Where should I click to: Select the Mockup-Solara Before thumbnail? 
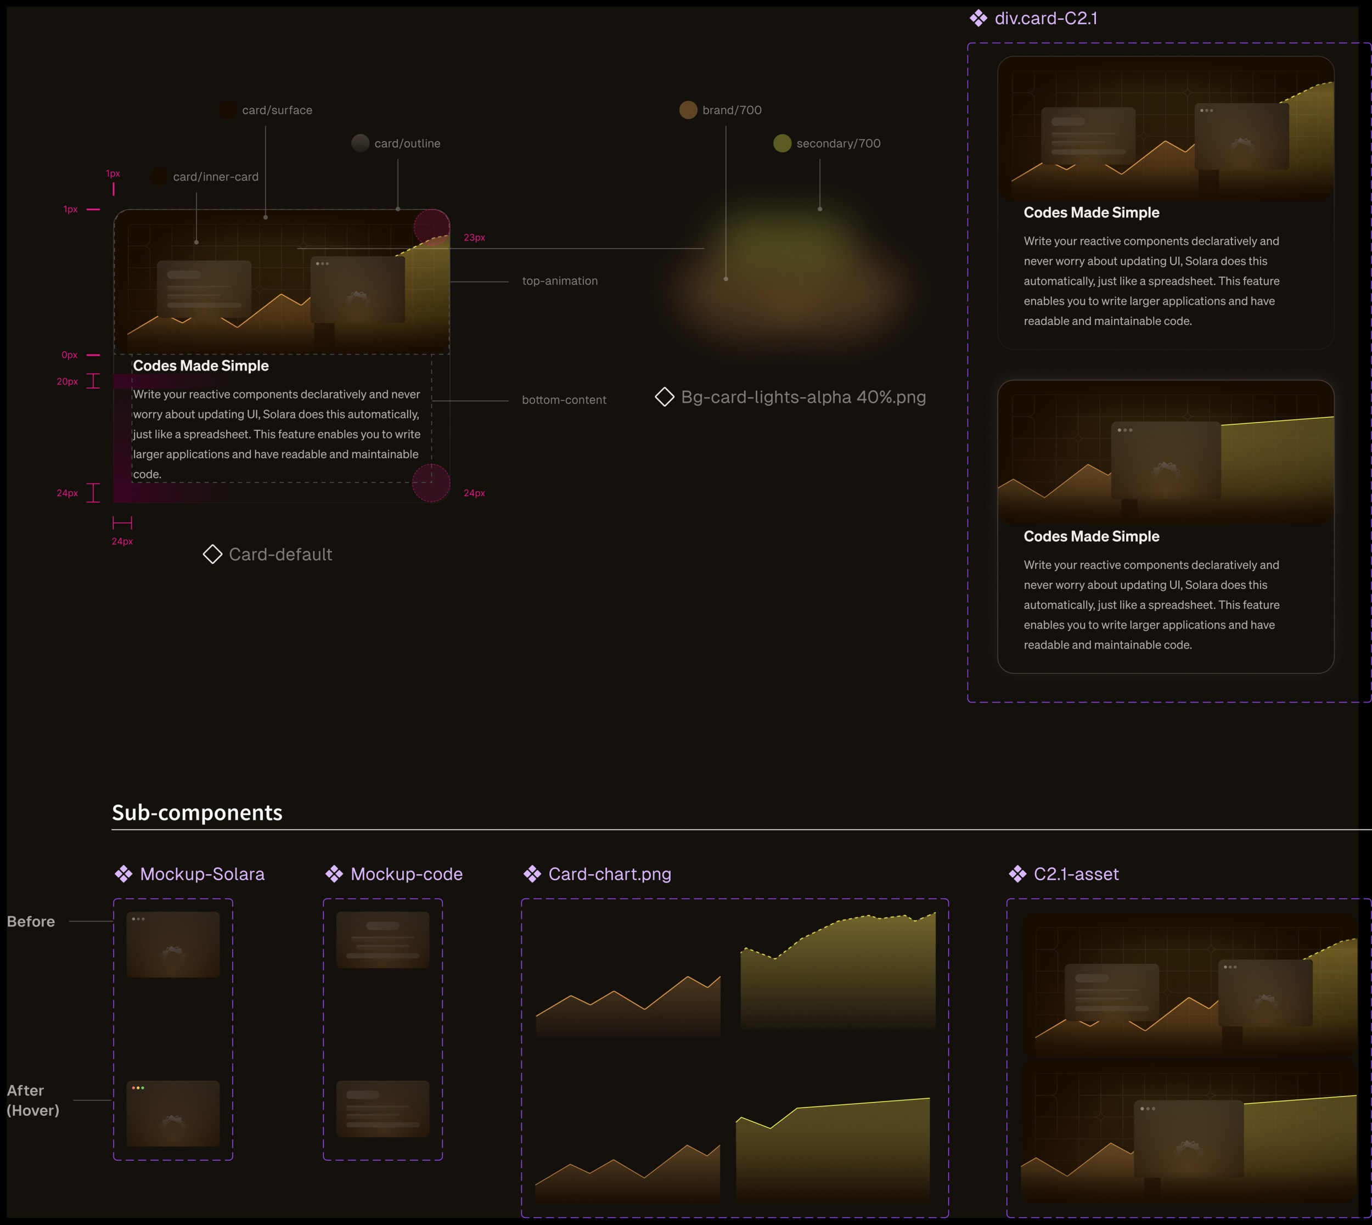[173, 945]
